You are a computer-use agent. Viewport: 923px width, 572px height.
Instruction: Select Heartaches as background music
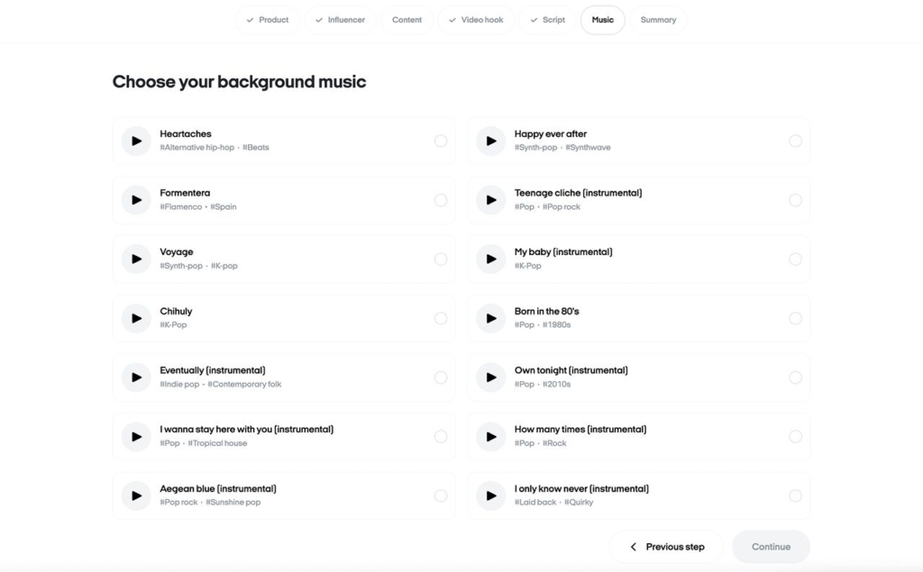440,141
